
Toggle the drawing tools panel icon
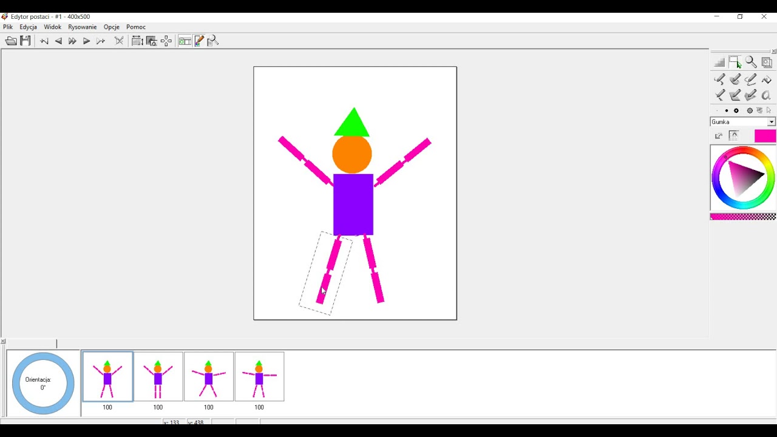(x=199, y=41)
